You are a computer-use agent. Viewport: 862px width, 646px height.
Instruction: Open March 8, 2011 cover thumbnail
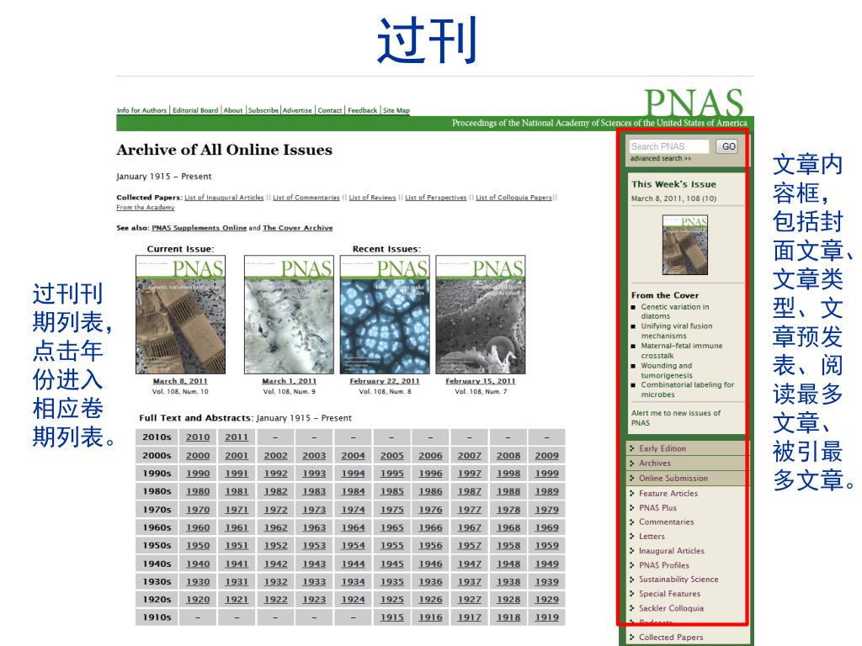(x=180, y=315)
